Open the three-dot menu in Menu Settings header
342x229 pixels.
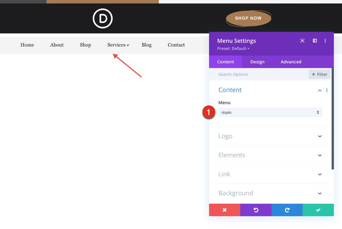coord(325,40)
